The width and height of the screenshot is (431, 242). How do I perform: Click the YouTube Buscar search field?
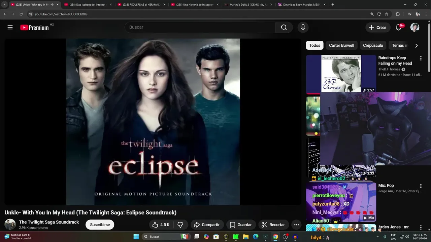[x=200, y=28]
